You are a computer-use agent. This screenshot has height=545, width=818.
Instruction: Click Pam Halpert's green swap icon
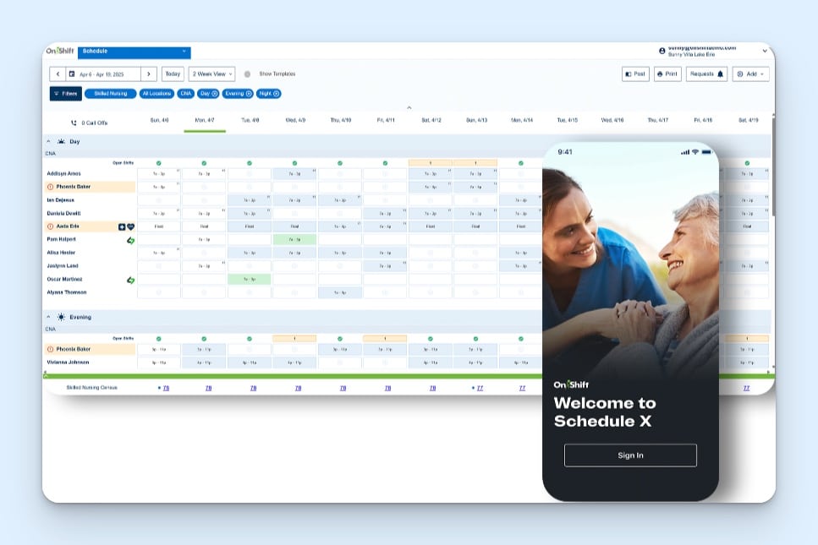130,240
